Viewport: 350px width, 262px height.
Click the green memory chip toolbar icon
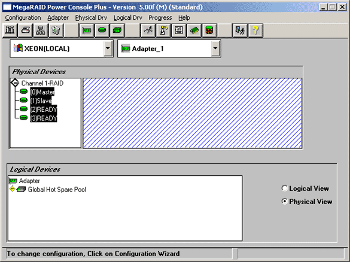194,30
